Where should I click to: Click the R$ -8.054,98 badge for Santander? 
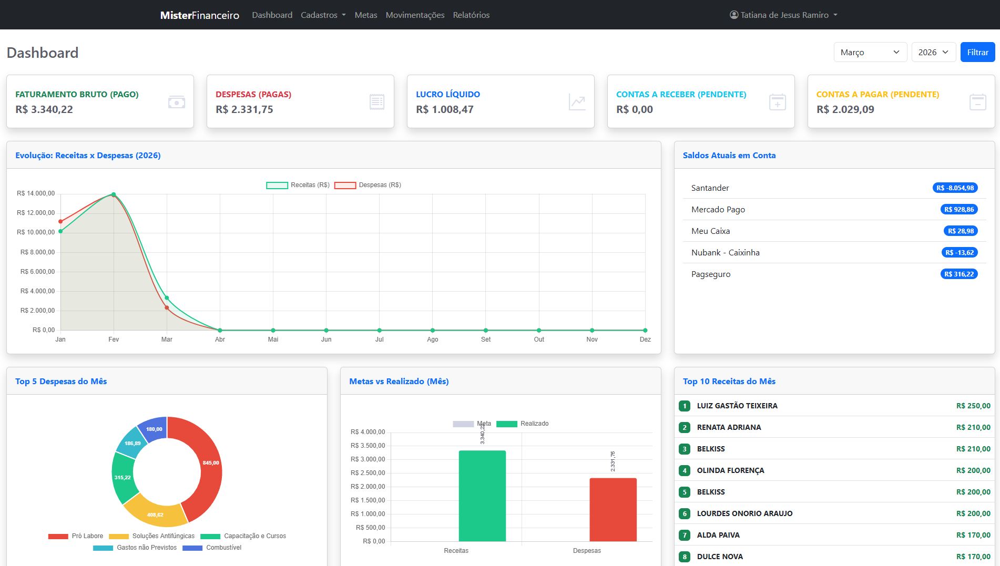(x=955, y=188)
